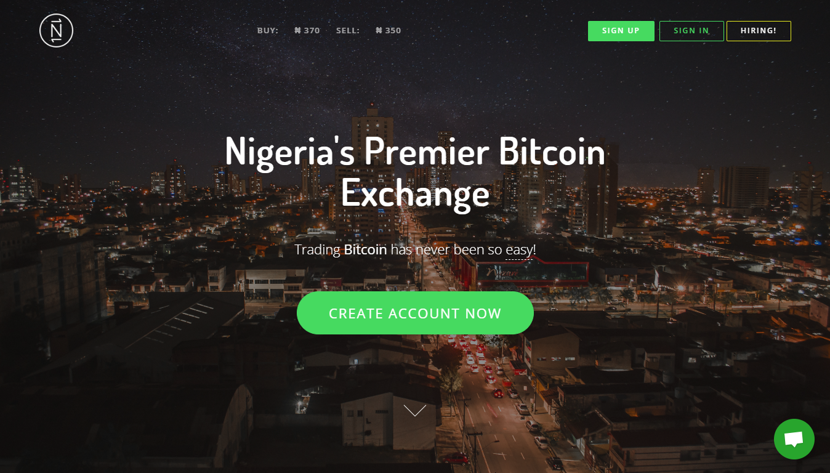Click the underlined word easy

[x=518, y=250]
